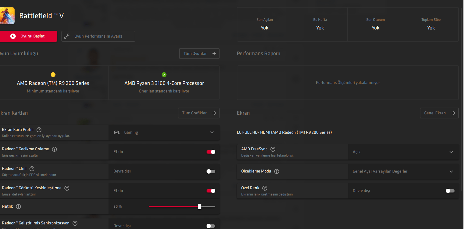Viewport: 464px width, 229px height.
Task: Click the arrow icon in Genel Ekran
Action: click(x=453, y=113)
